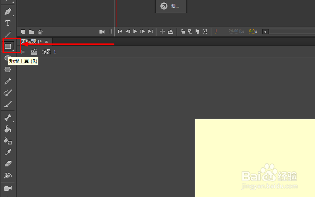Toggle onion skin outlines

pos(190,31)
